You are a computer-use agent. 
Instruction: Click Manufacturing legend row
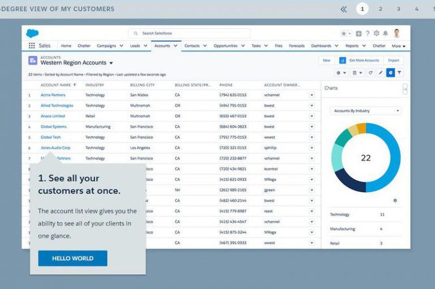point(366,229)
